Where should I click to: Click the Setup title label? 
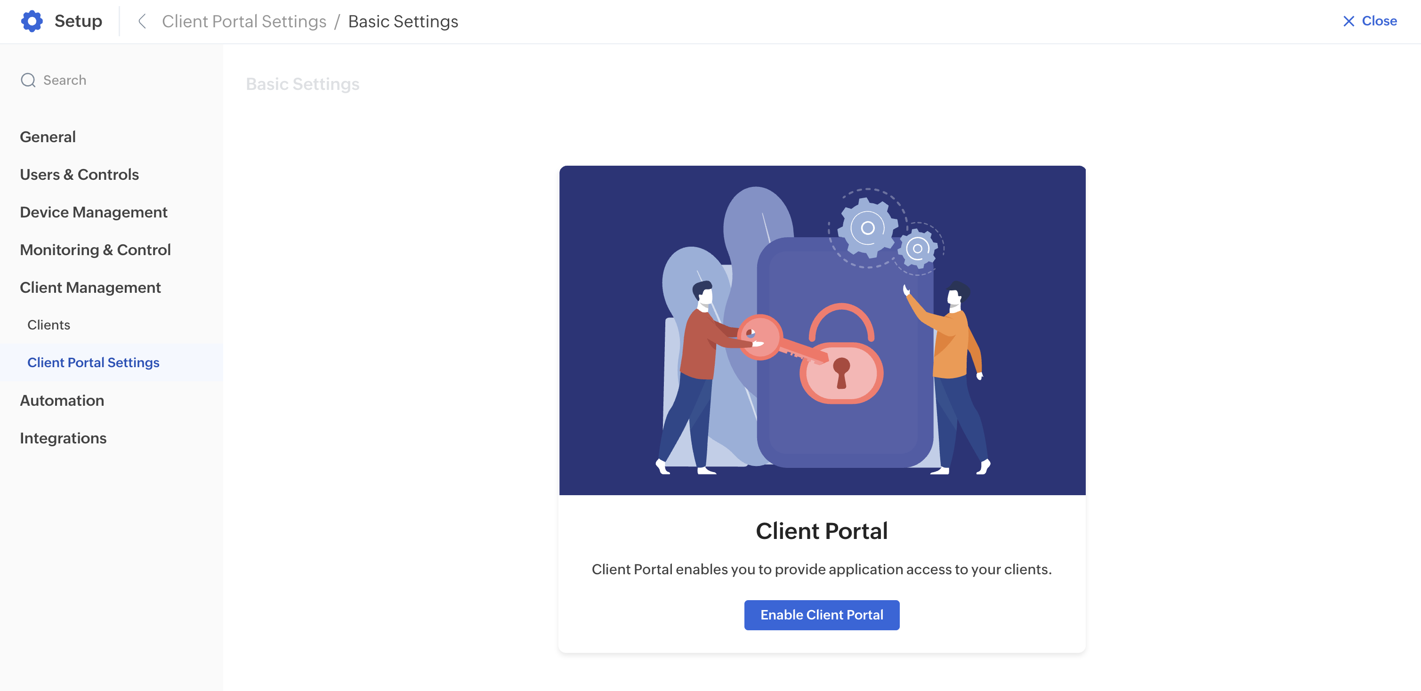78,22
